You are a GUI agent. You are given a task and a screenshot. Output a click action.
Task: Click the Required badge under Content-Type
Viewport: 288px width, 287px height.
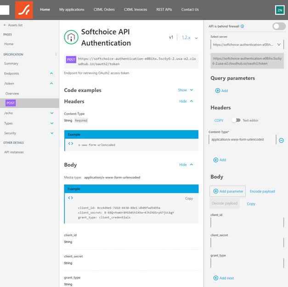tap(81, 121)
